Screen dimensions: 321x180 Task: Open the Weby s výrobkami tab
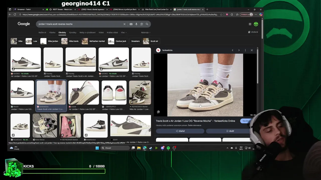[88, 32]
